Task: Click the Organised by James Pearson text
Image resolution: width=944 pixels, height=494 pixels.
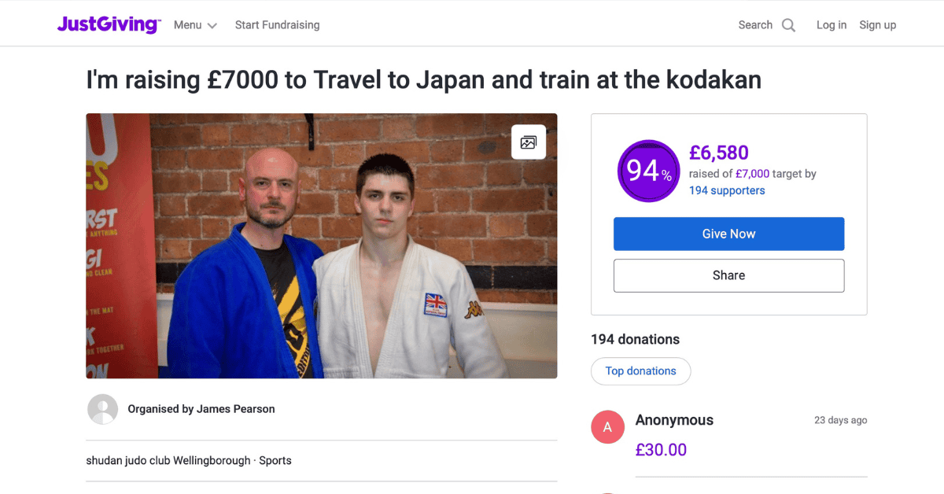Action: (x=201, y=409)
